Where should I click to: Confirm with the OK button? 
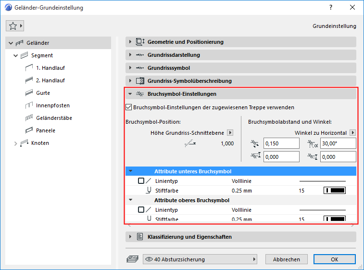(x=335, y=259)
